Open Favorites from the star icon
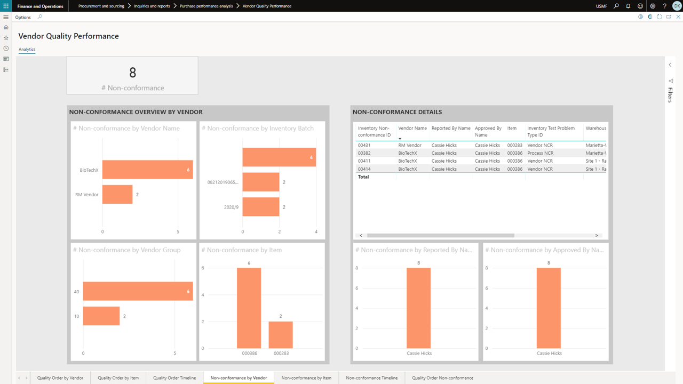Screen dimensions: 683x384 point(5,37)
